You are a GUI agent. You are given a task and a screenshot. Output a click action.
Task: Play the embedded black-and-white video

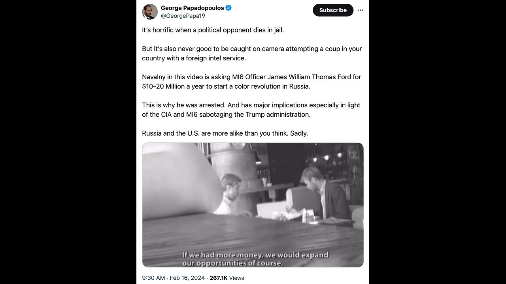(253, 205)
